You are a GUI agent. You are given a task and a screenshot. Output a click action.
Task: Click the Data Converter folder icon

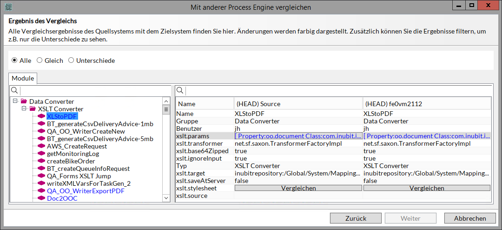(x=24, y=101)
